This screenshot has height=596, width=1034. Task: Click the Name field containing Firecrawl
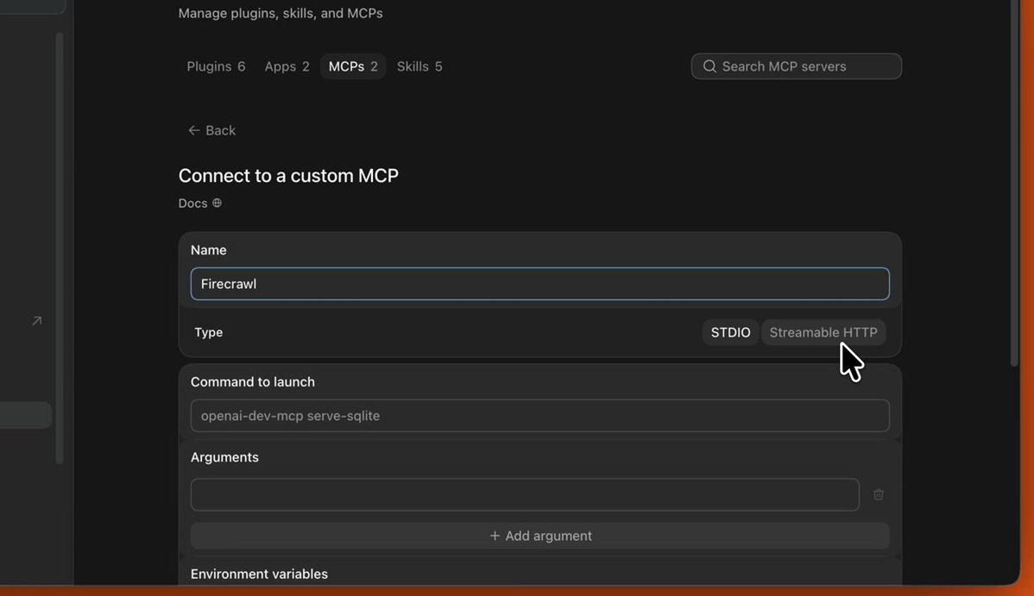pyautogui.click(x=540, y=284)
